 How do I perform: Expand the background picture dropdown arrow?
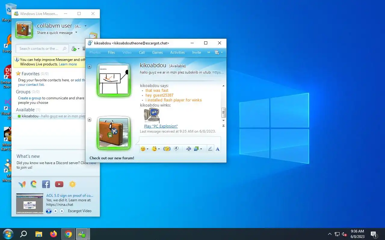[x=201, y=149]
